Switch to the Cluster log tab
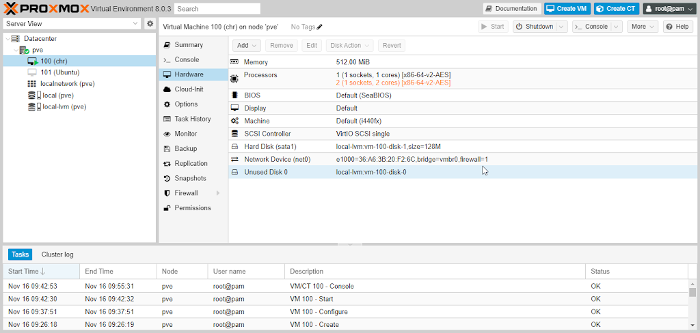Screen dimensions: 700x333 (x=57, y=255)
